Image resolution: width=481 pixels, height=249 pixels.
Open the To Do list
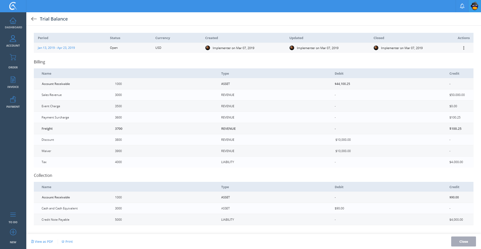pos(13,218)
